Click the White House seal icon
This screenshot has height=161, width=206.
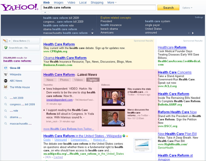point(6,87)
